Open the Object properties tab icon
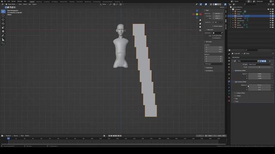Screen dimensions: 275x154 tap(229, 78)
